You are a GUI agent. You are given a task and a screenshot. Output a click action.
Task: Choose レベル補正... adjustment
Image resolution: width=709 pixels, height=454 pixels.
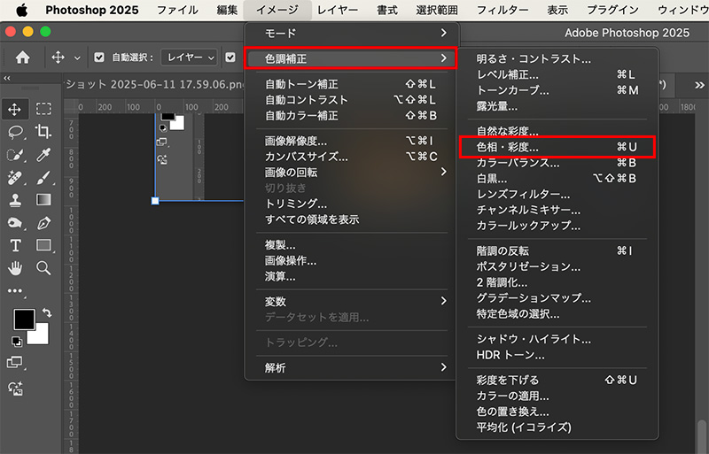[557, 74]
